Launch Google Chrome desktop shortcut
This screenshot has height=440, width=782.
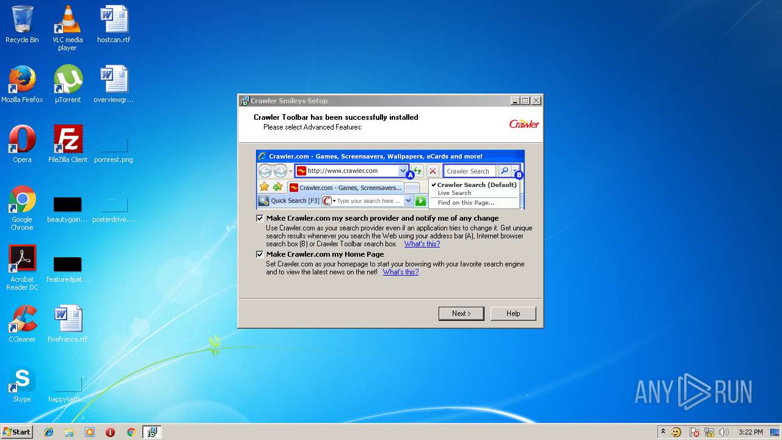(22, 208)
